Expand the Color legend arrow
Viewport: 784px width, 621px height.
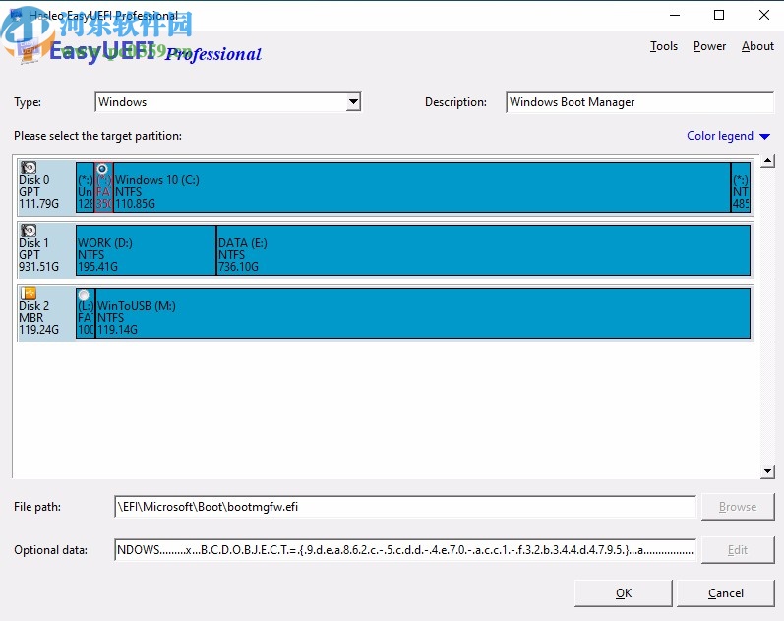pyautogui.click(x=765, y=136)
